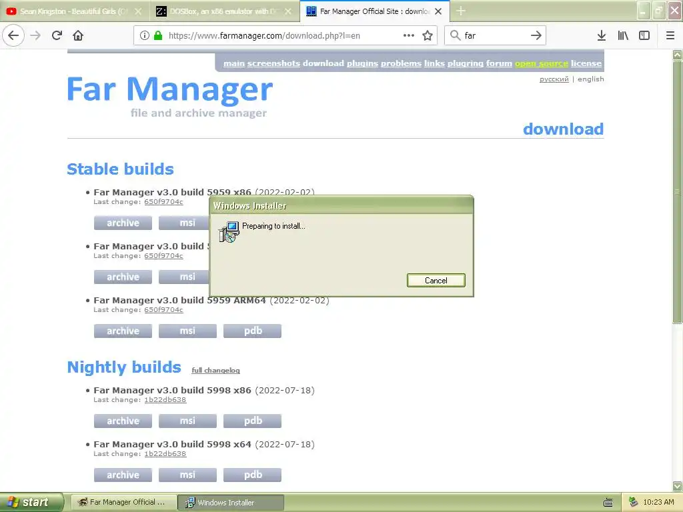The width and height of the screenshot is (683, 512).
Task: Open the library bookshelf icon
Action: [623, 35]
